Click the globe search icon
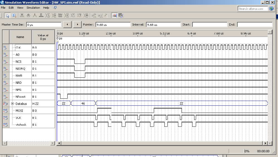The width and height of the screenshot is (278, 157). 271,9
